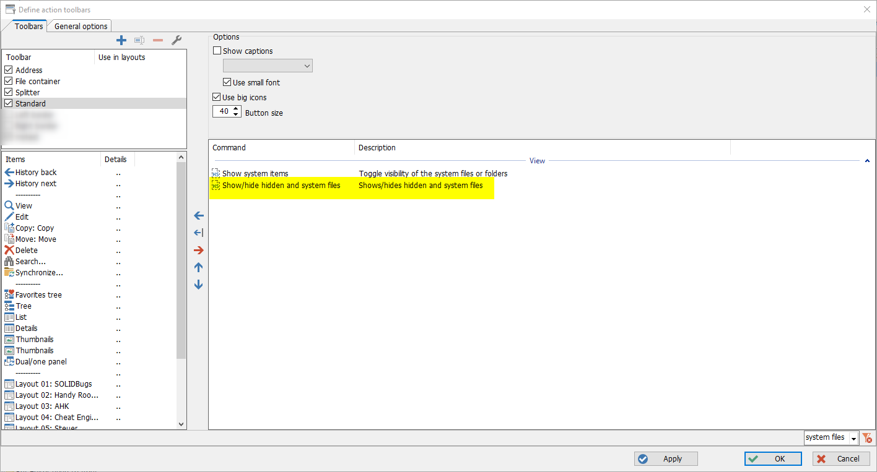
Task: Toggle the Use small font checkbox
Action: (x=227, y=83)
